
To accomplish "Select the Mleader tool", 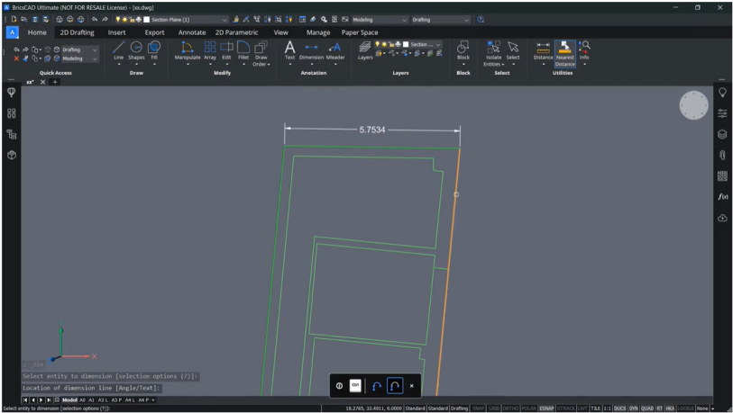I will click(x=335, y=50).
